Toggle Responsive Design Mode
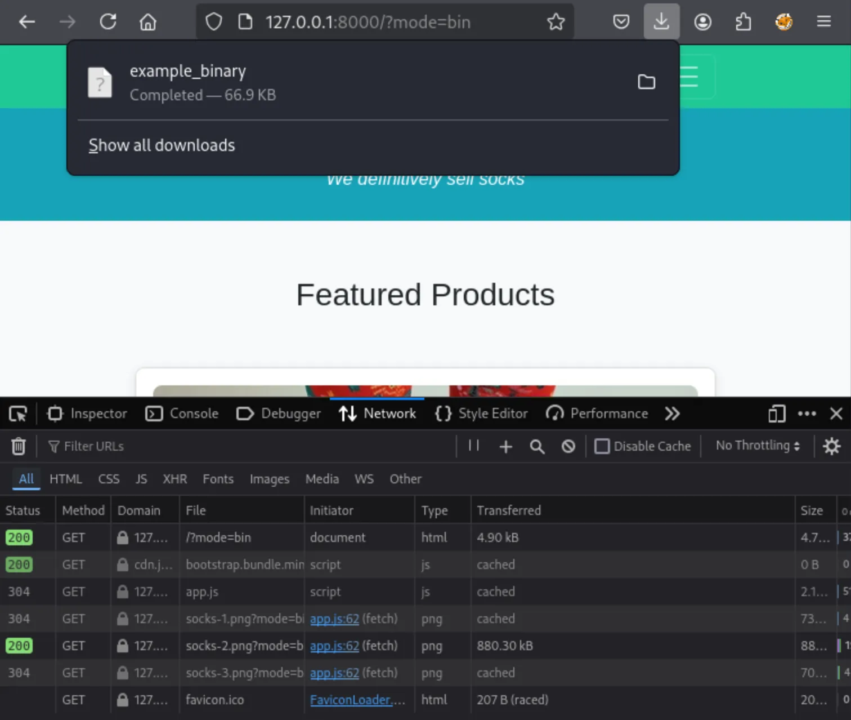Image resolution: width=851 pixels, height=720 pixels. point(777,414)
